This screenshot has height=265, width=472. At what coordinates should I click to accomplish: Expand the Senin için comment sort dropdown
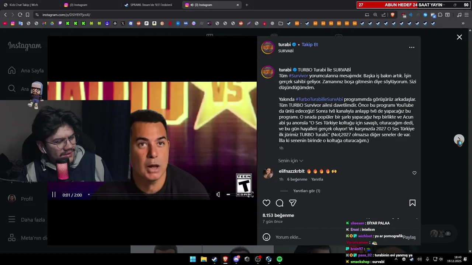[x=291, y=161]
